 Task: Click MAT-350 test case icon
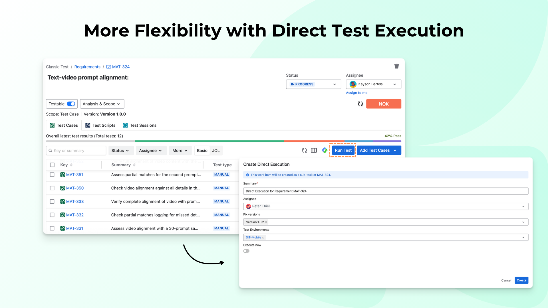63,188
